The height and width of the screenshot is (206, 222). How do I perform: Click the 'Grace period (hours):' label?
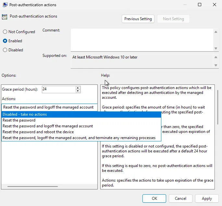[20, 89]
